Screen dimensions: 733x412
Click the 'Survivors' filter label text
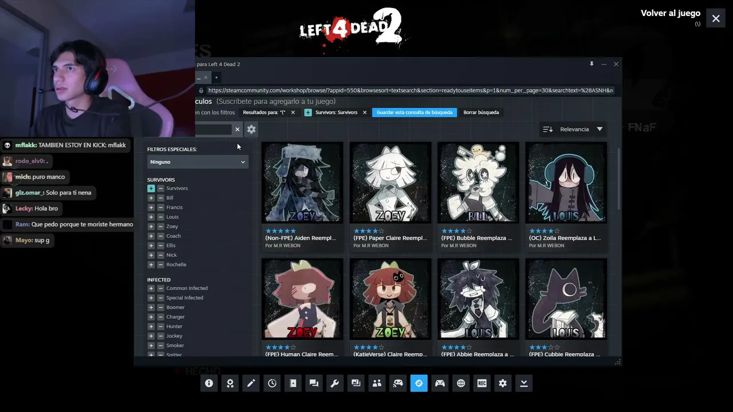tap(177, 188)
